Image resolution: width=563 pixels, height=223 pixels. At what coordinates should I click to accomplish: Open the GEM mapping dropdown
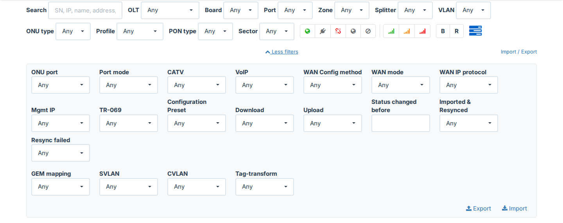61,187
